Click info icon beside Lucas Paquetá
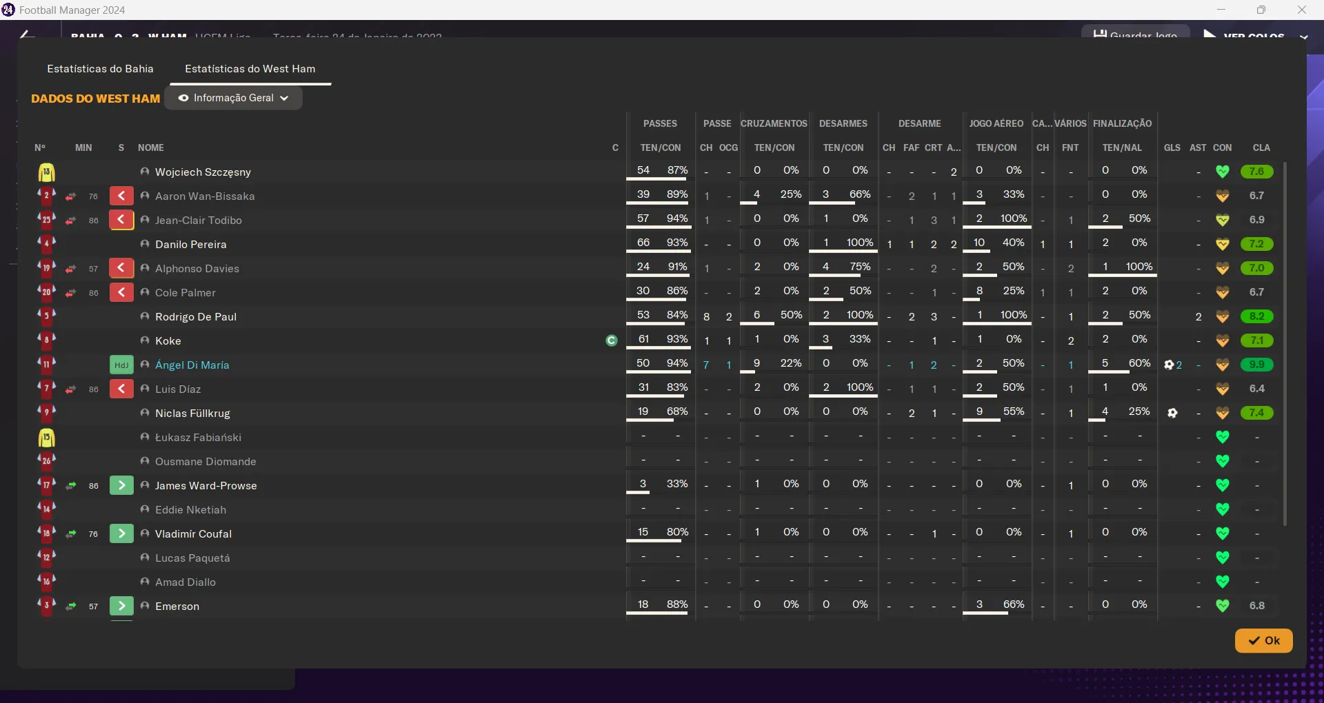Viewport: 1324px width, 703px height. (145, 558)
